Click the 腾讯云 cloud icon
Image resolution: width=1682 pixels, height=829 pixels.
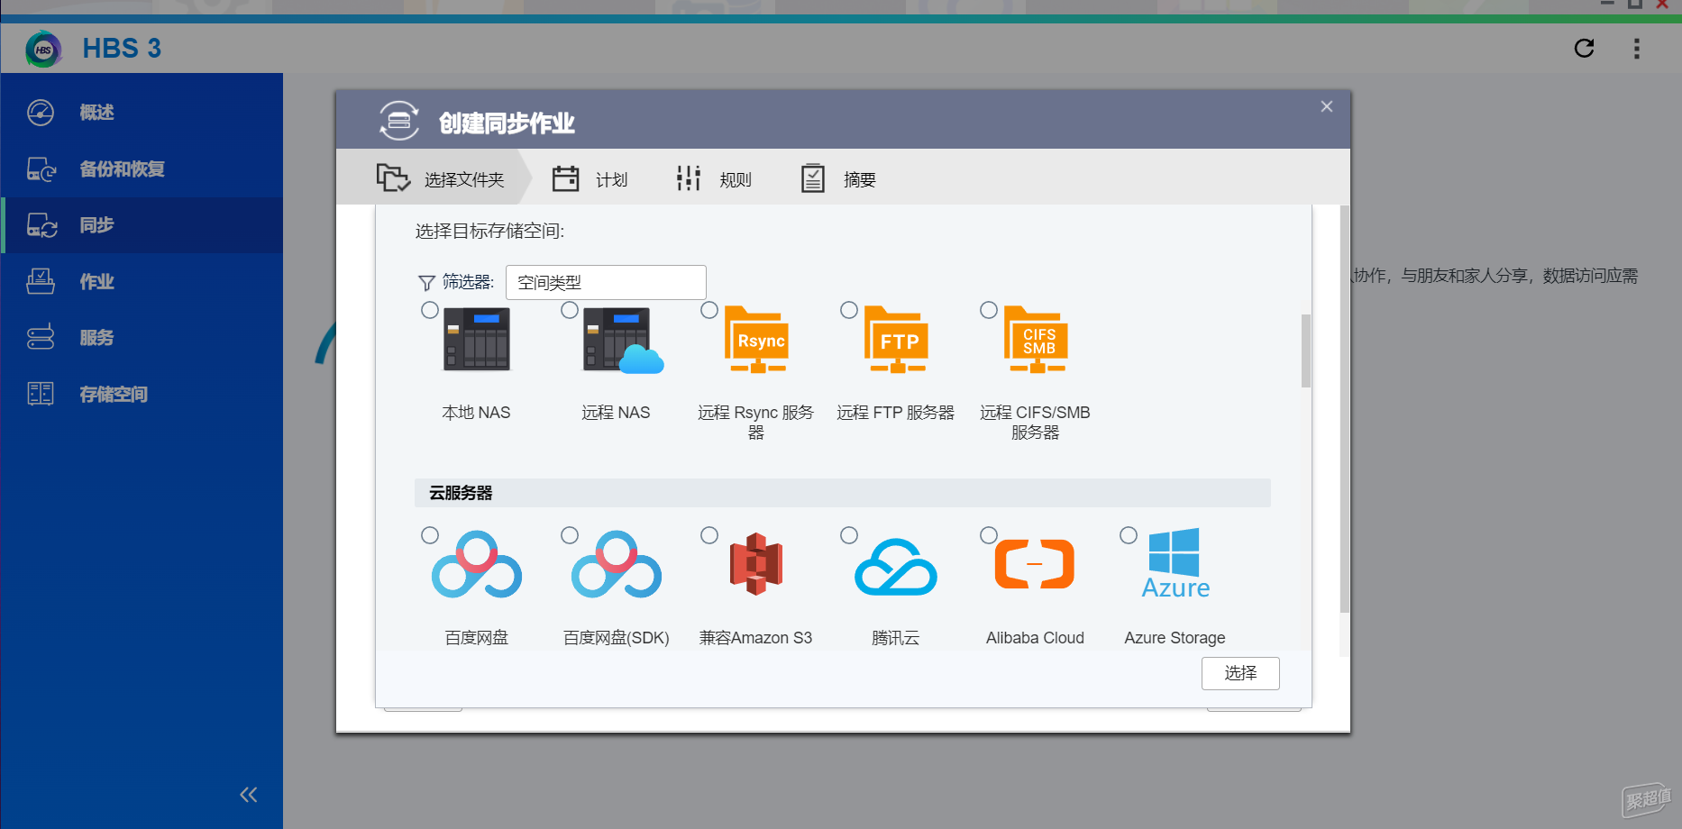click(896, 567)
